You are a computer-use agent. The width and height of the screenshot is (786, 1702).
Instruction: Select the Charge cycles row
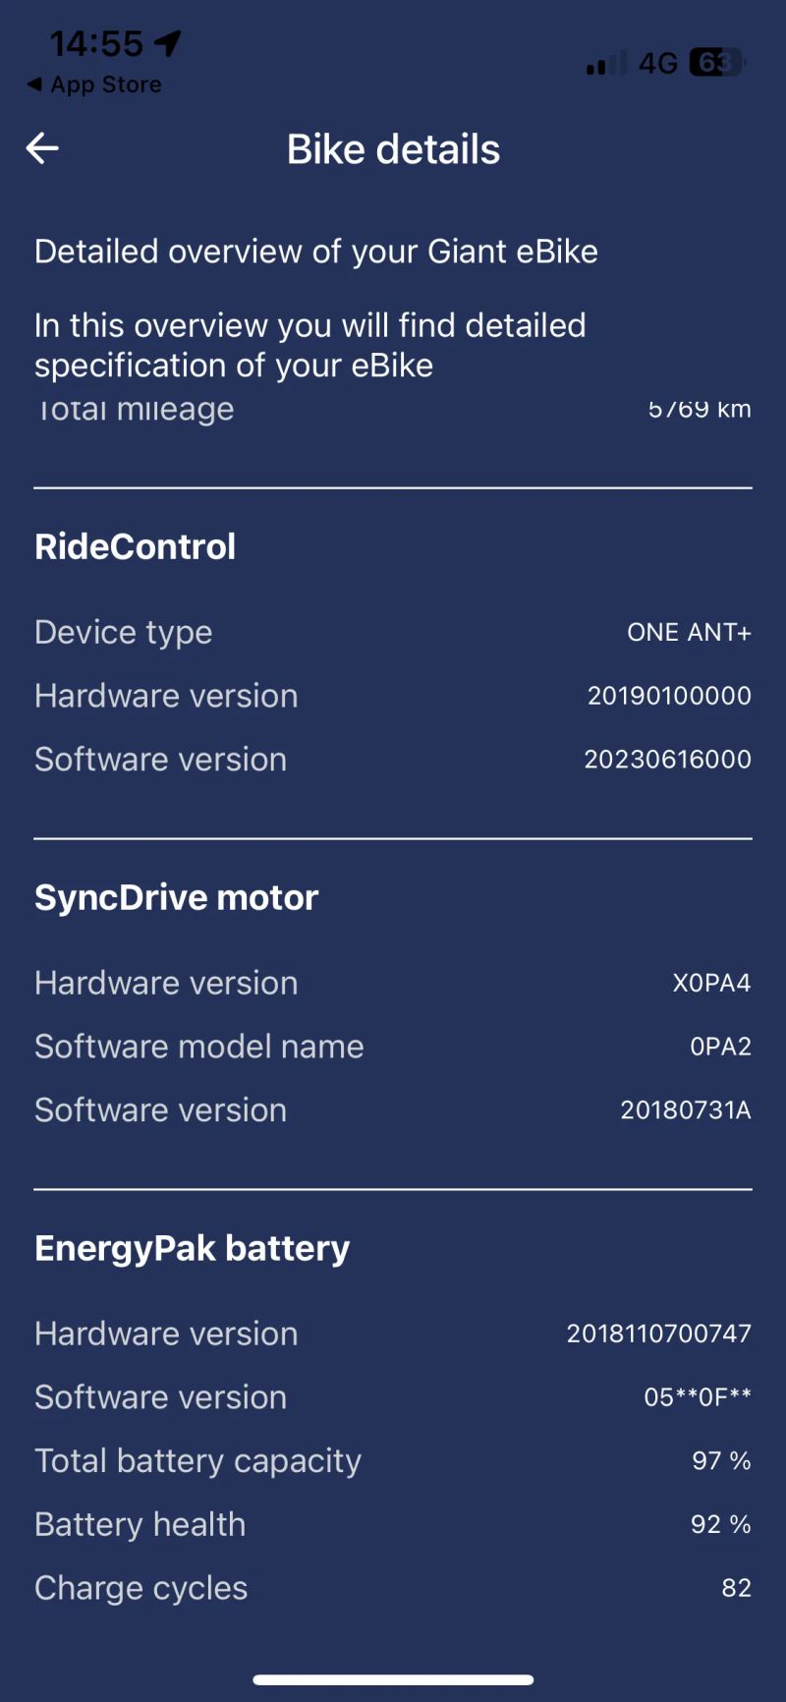pyautogui.click(x=393, y=1588)
